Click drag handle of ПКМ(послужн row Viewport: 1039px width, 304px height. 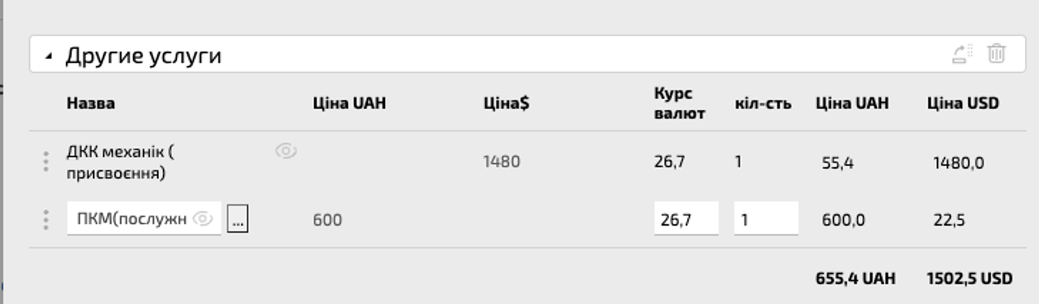[46, 219]
